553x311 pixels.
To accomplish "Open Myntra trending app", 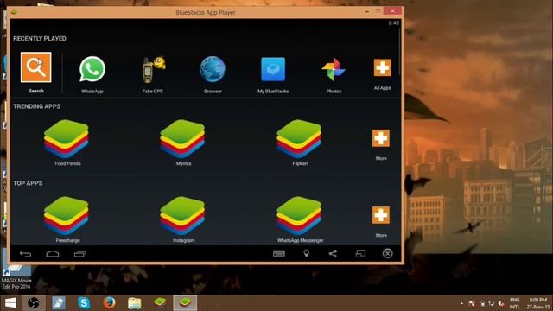I will coord(182,139).
